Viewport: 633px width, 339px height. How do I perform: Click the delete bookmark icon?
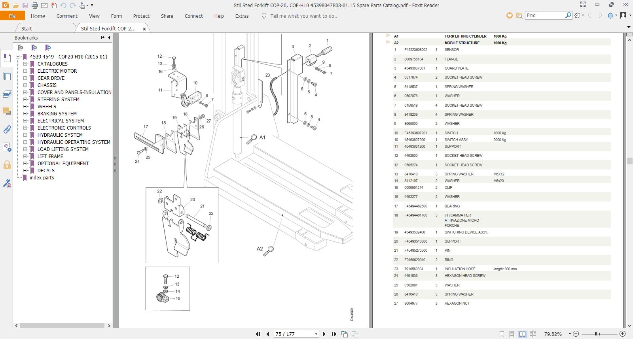tap(20, 48)
